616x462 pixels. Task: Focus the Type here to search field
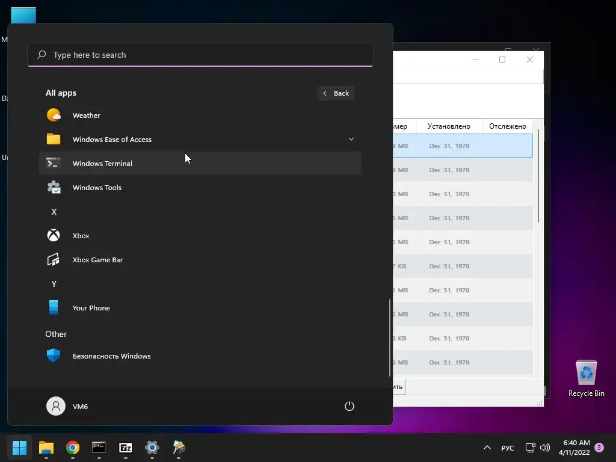coord(200,55)
